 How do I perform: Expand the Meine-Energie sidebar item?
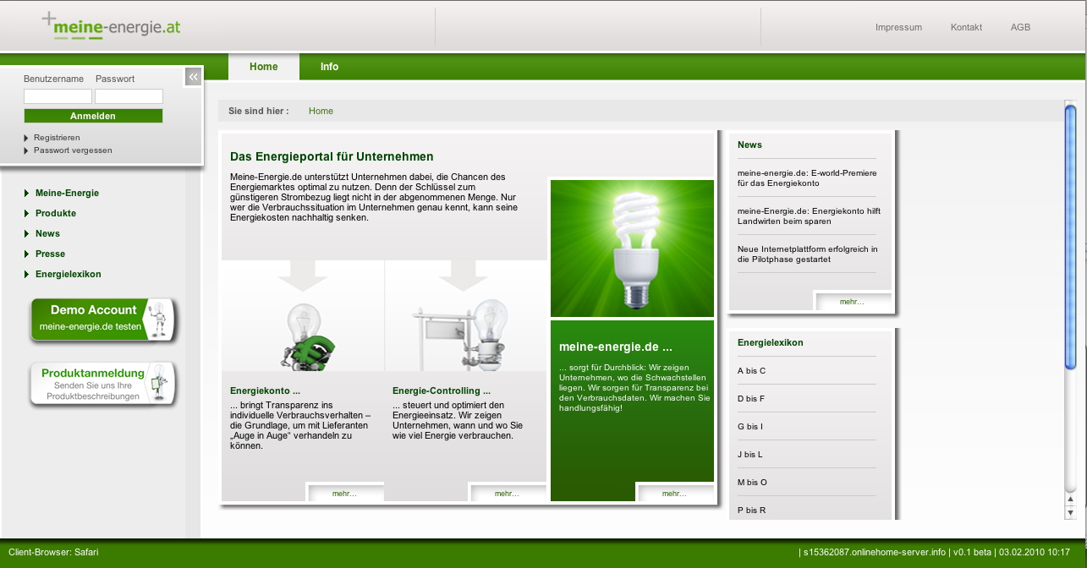tap(67, 193)
